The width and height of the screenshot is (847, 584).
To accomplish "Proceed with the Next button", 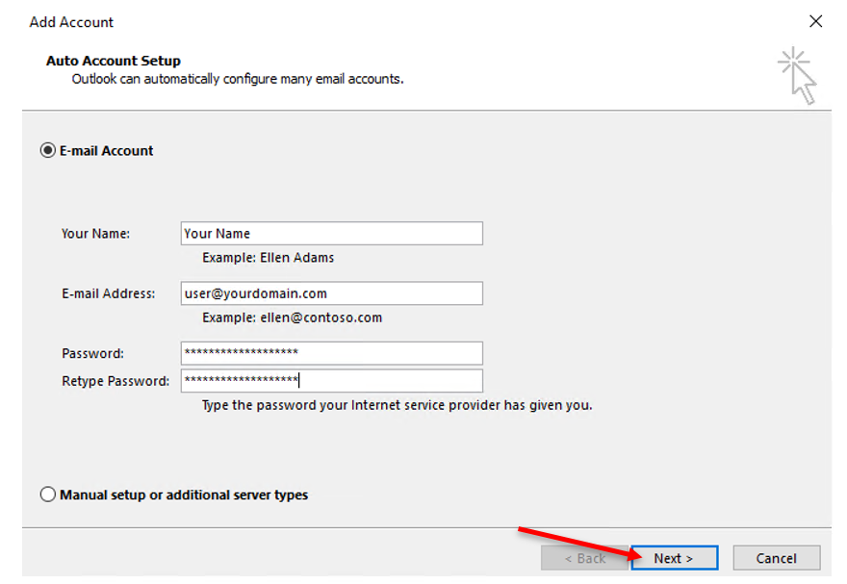I will click(674, 558).
